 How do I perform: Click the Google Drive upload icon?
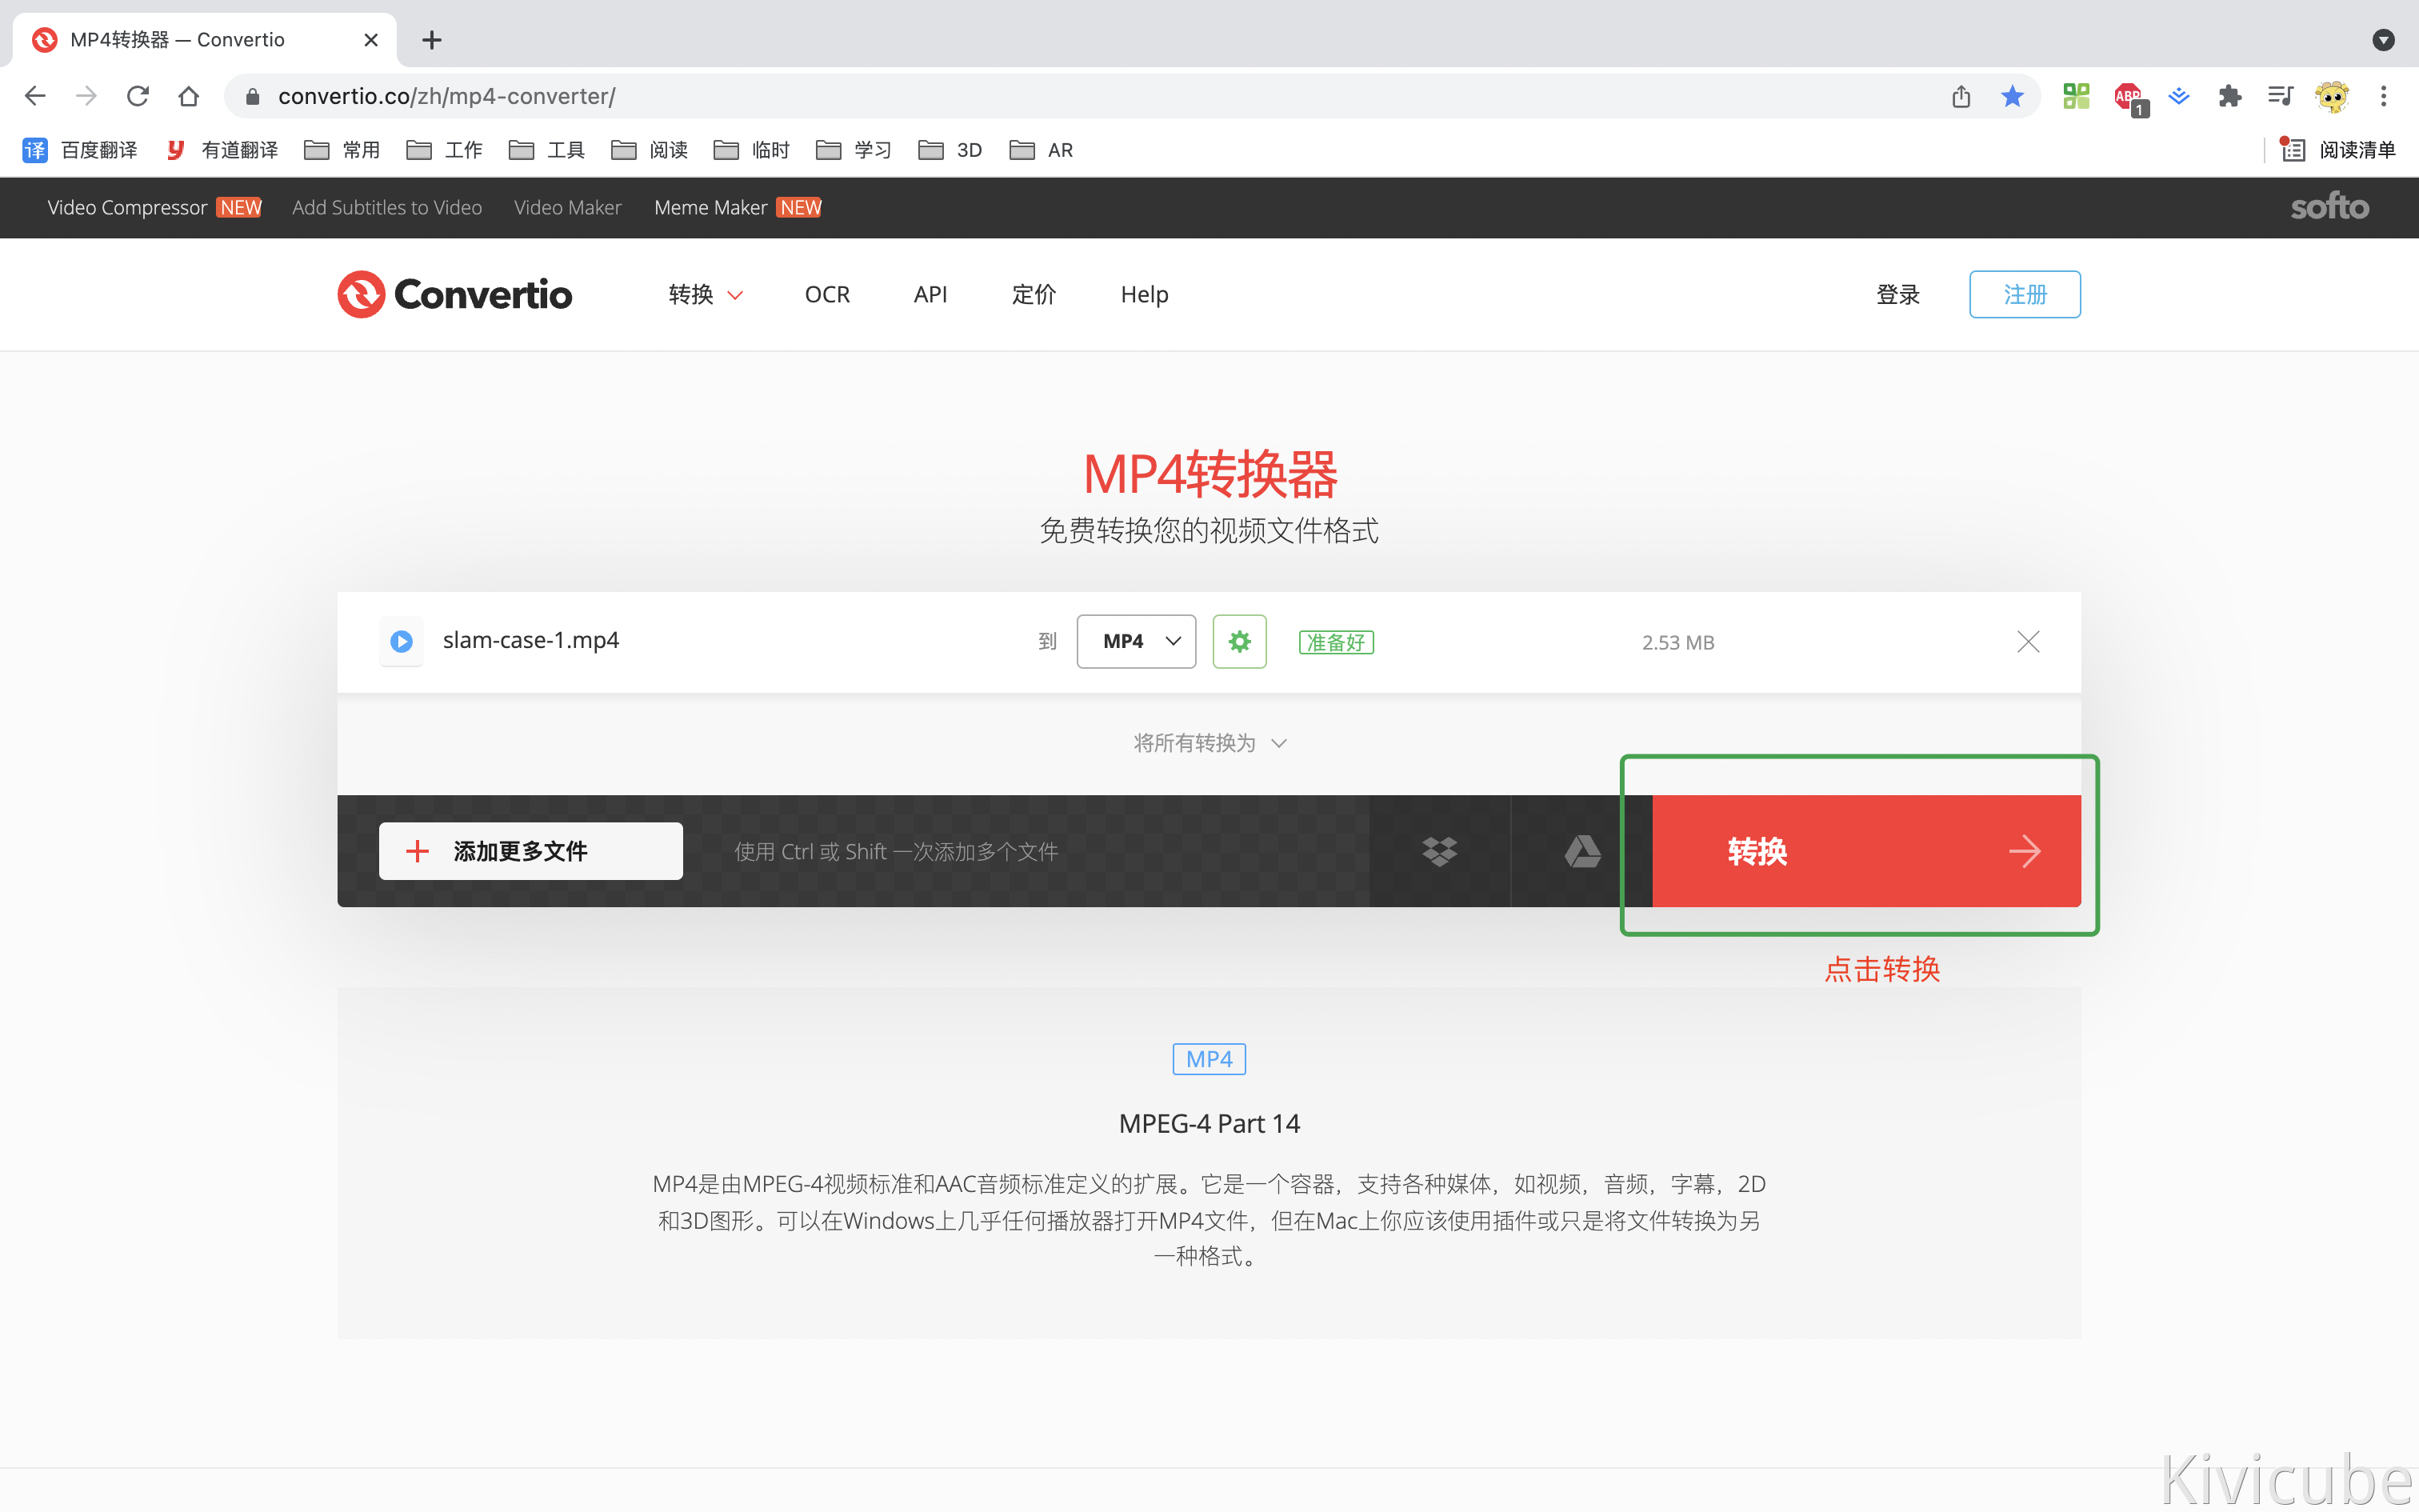pos(1581,851)
